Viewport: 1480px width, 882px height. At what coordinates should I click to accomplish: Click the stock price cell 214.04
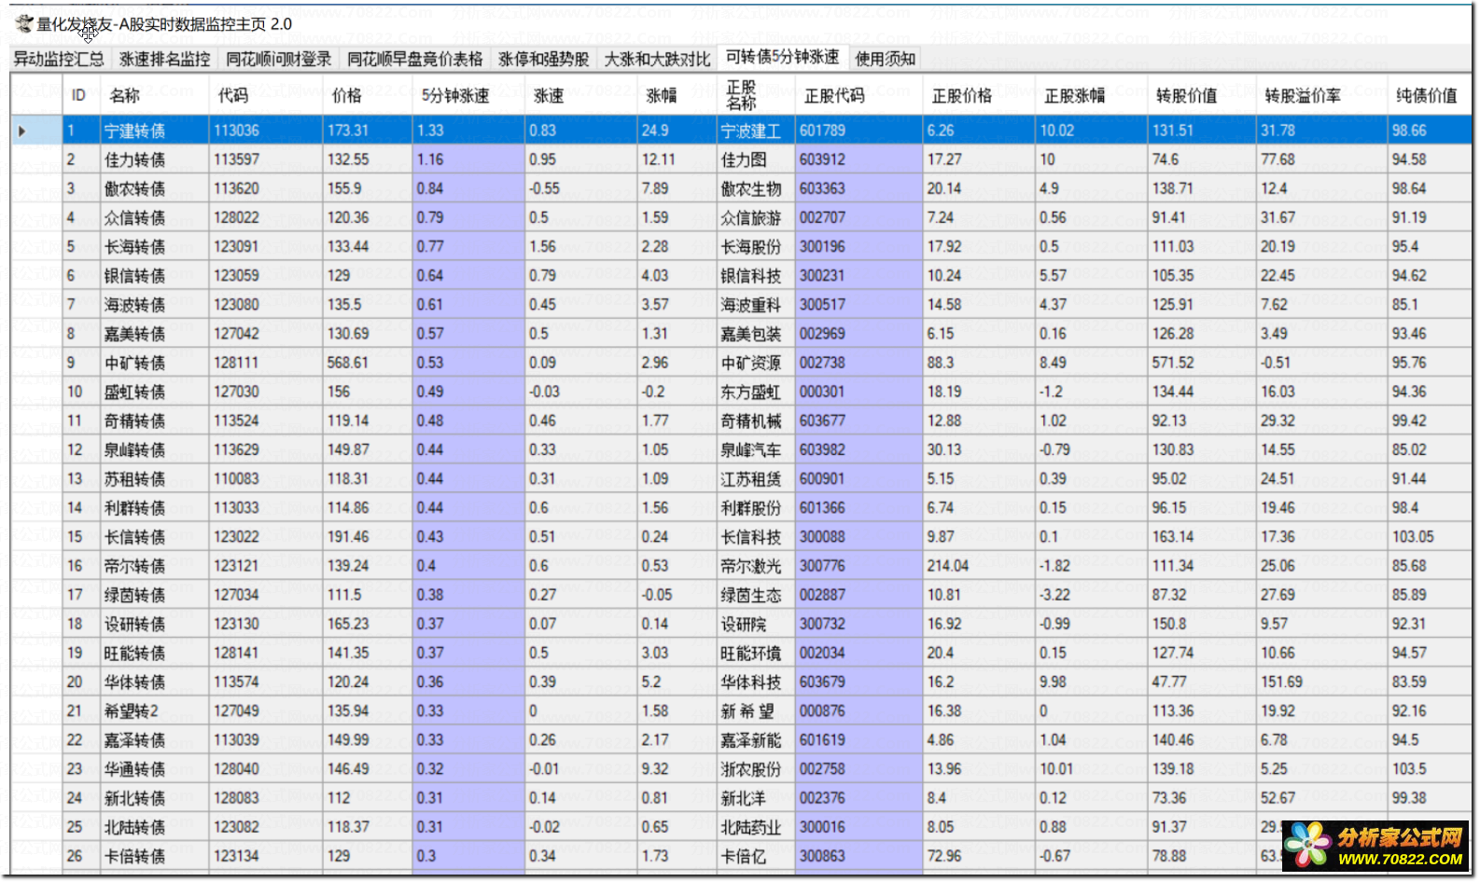(x=978, y=566)
